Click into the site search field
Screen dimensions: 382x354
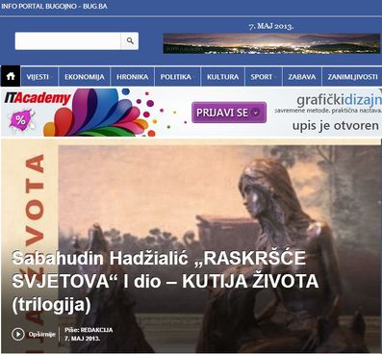point(67,40)
